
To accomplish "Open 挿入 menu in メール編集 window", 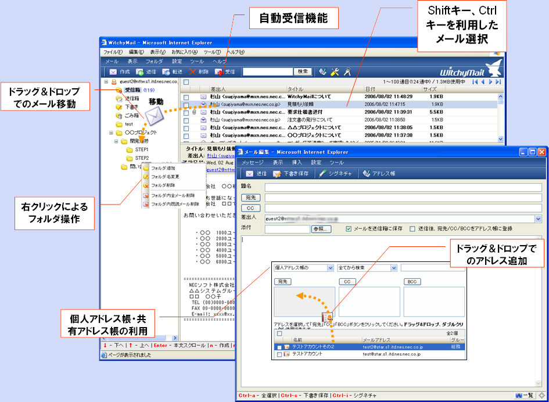I will [x=297, y=163].
